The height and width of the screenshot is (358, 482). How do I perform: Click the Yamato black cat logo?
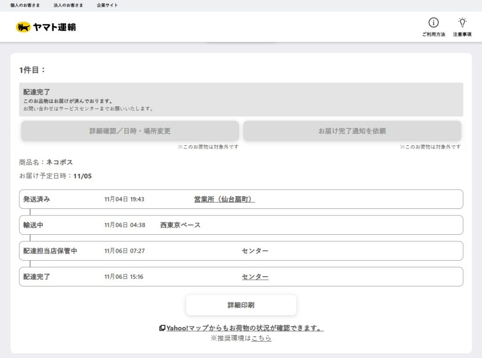pos(24,27)
